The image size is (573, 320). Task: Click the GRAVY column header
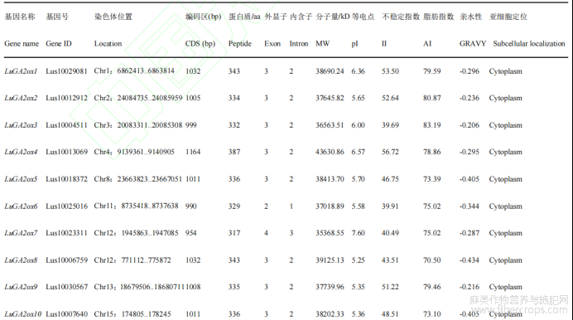click(x=473, y=43)
